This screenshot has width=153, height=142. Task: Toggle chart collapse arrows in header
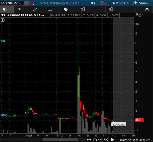(138, 15)
